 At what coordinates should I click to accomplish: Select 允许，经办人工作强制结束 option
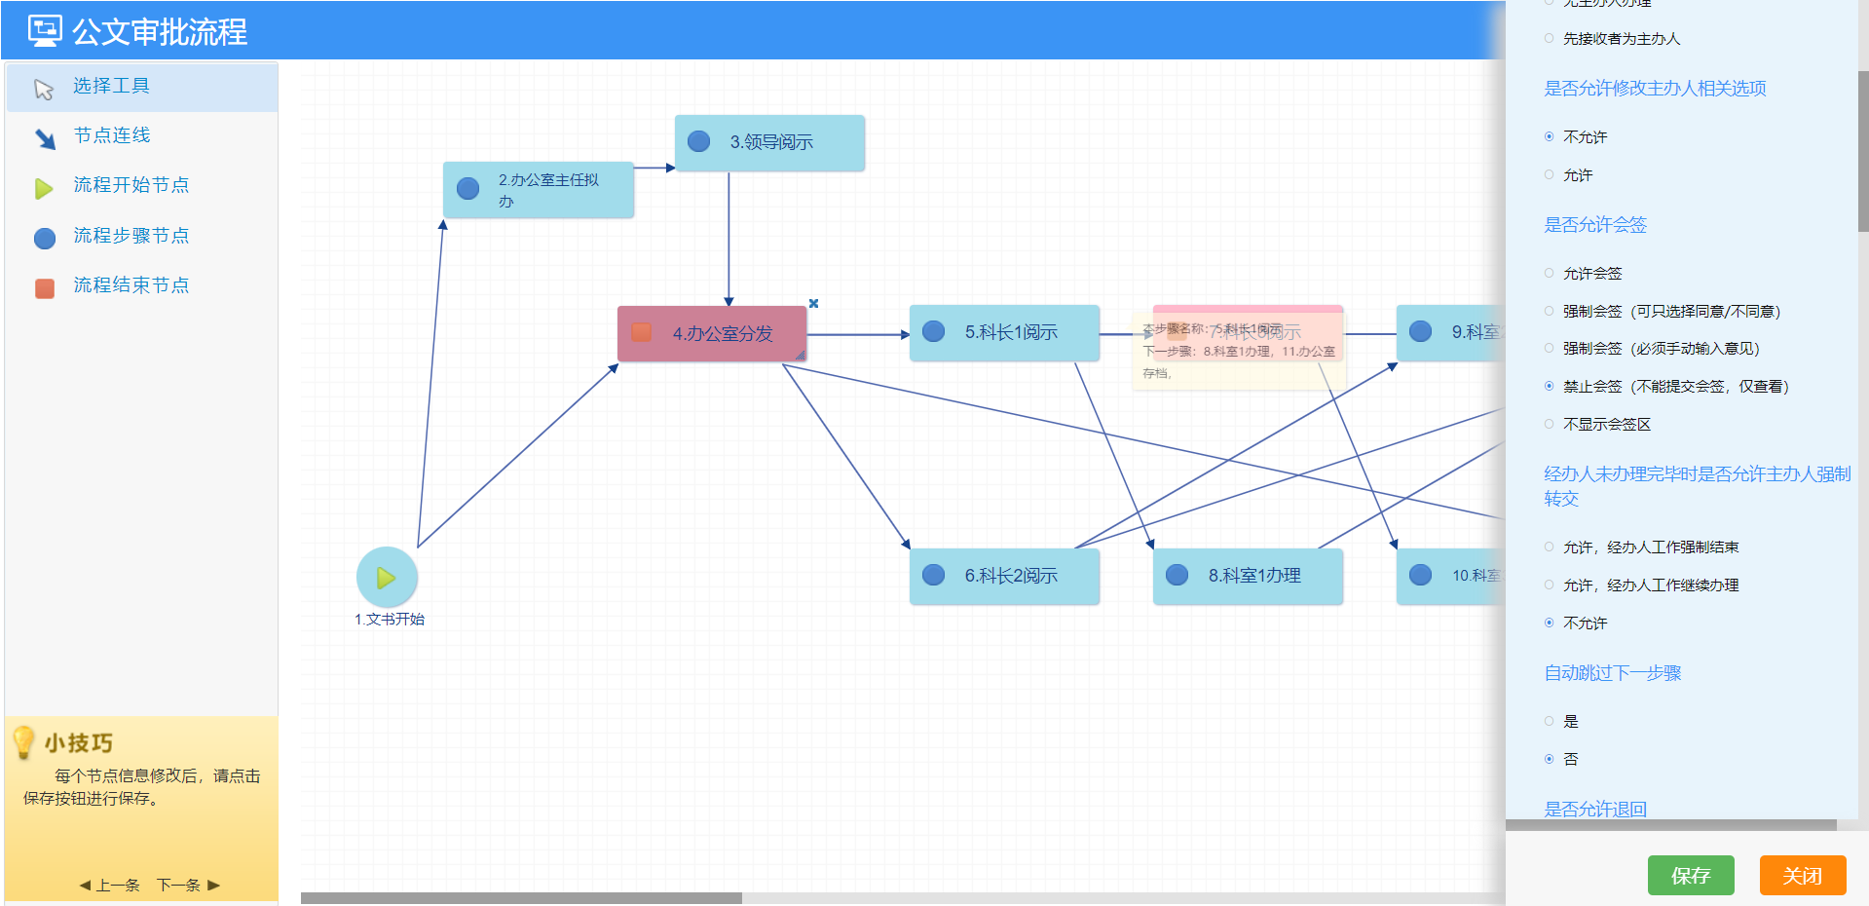click(x=1549, y=547)
